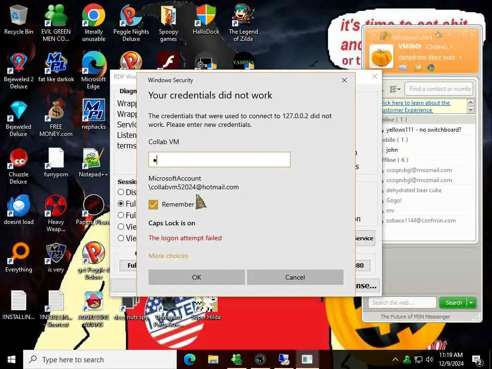Open the Recycle Bin desktop icon
The width and height of the screenshot is (492, 369).
click(x=19, y=20)
